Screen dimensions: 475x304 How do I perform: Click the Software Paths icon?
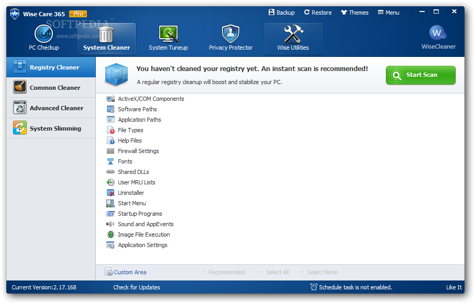(x=111, y=109)
